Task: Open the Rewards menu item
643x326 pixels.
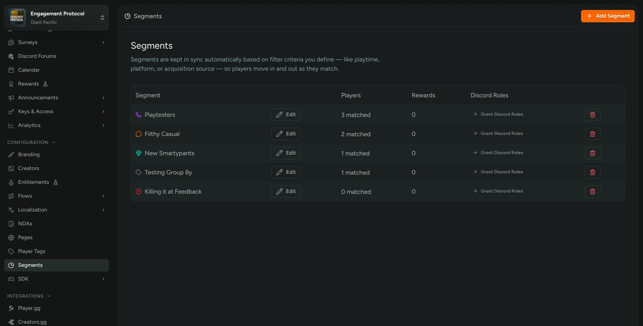Action: [56, 84]
